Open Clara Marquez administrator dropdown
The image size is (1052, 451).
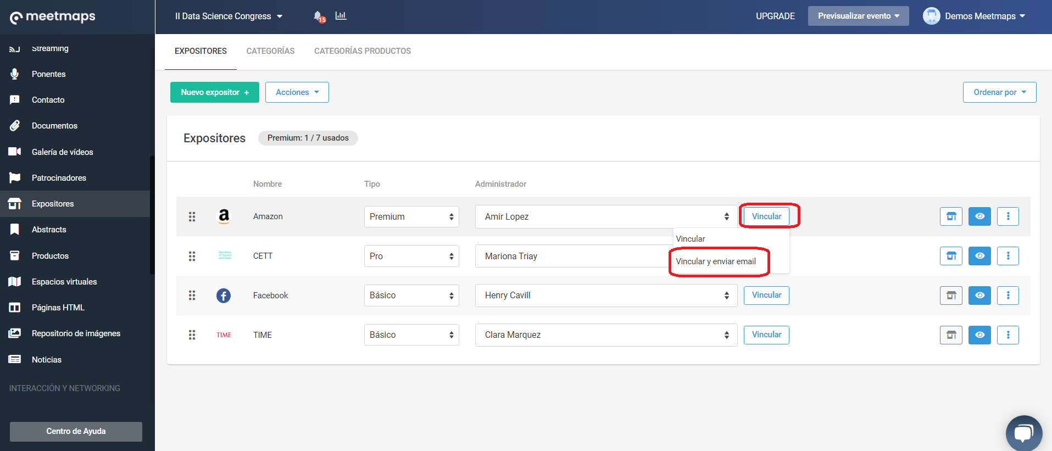click(x=606, y=335)
